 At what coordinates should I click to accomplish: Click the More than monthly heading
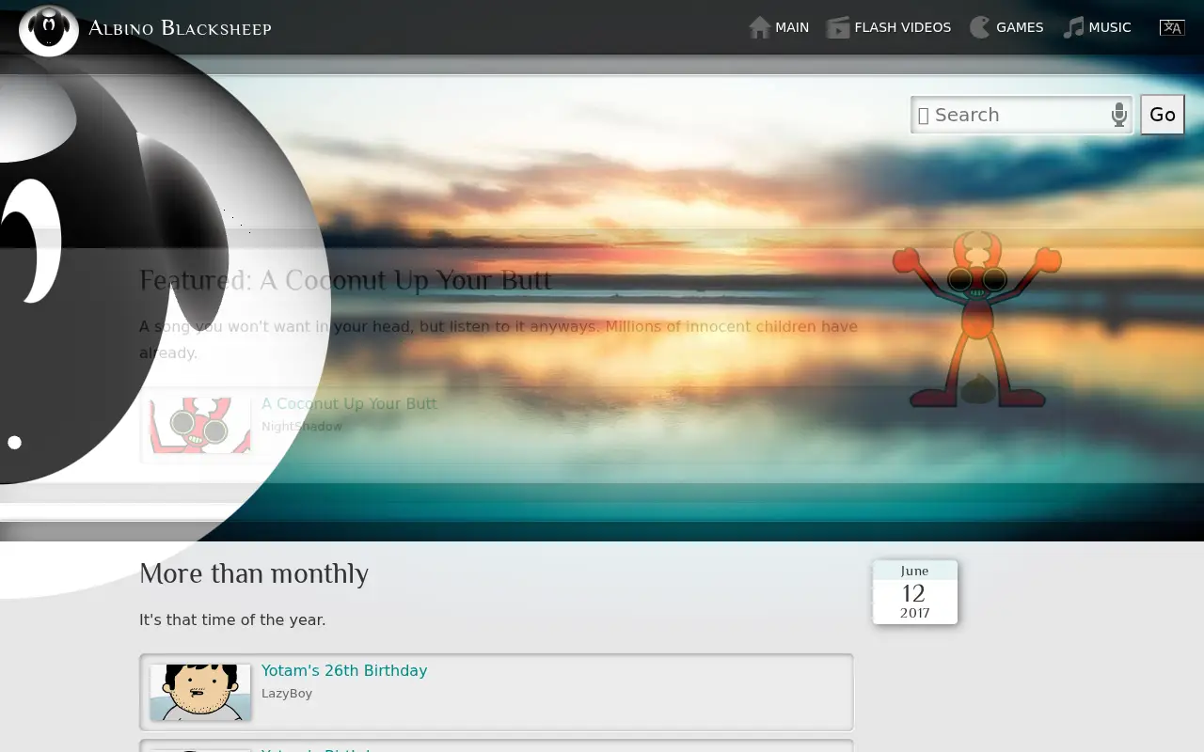pos(254,573)
